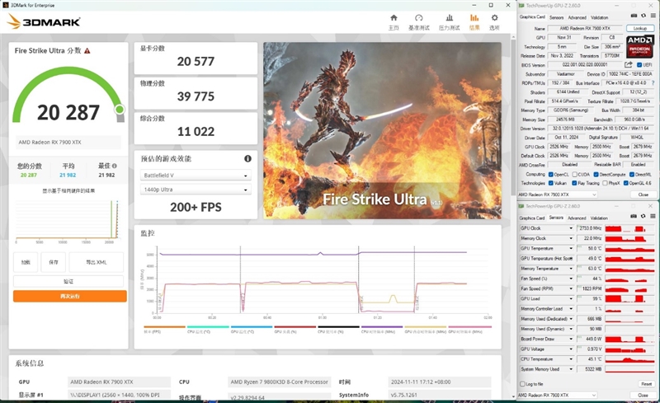This screenshot has width=660, height=403.
Task: Open hamburger menu in GPU-Z Sensors window
Action: (653, 217)
